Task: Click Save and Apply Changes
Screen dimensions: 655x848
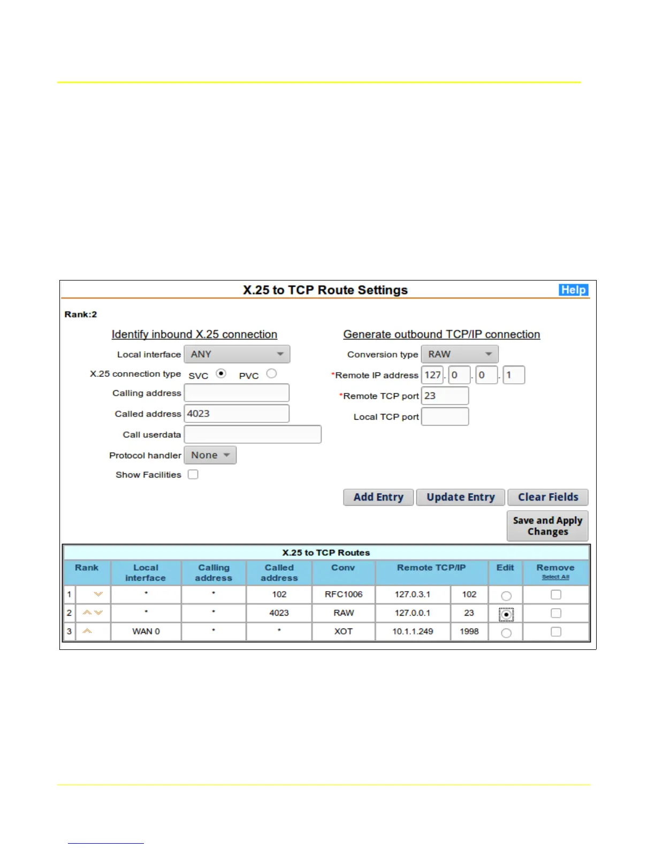Action: coord(547,526)
